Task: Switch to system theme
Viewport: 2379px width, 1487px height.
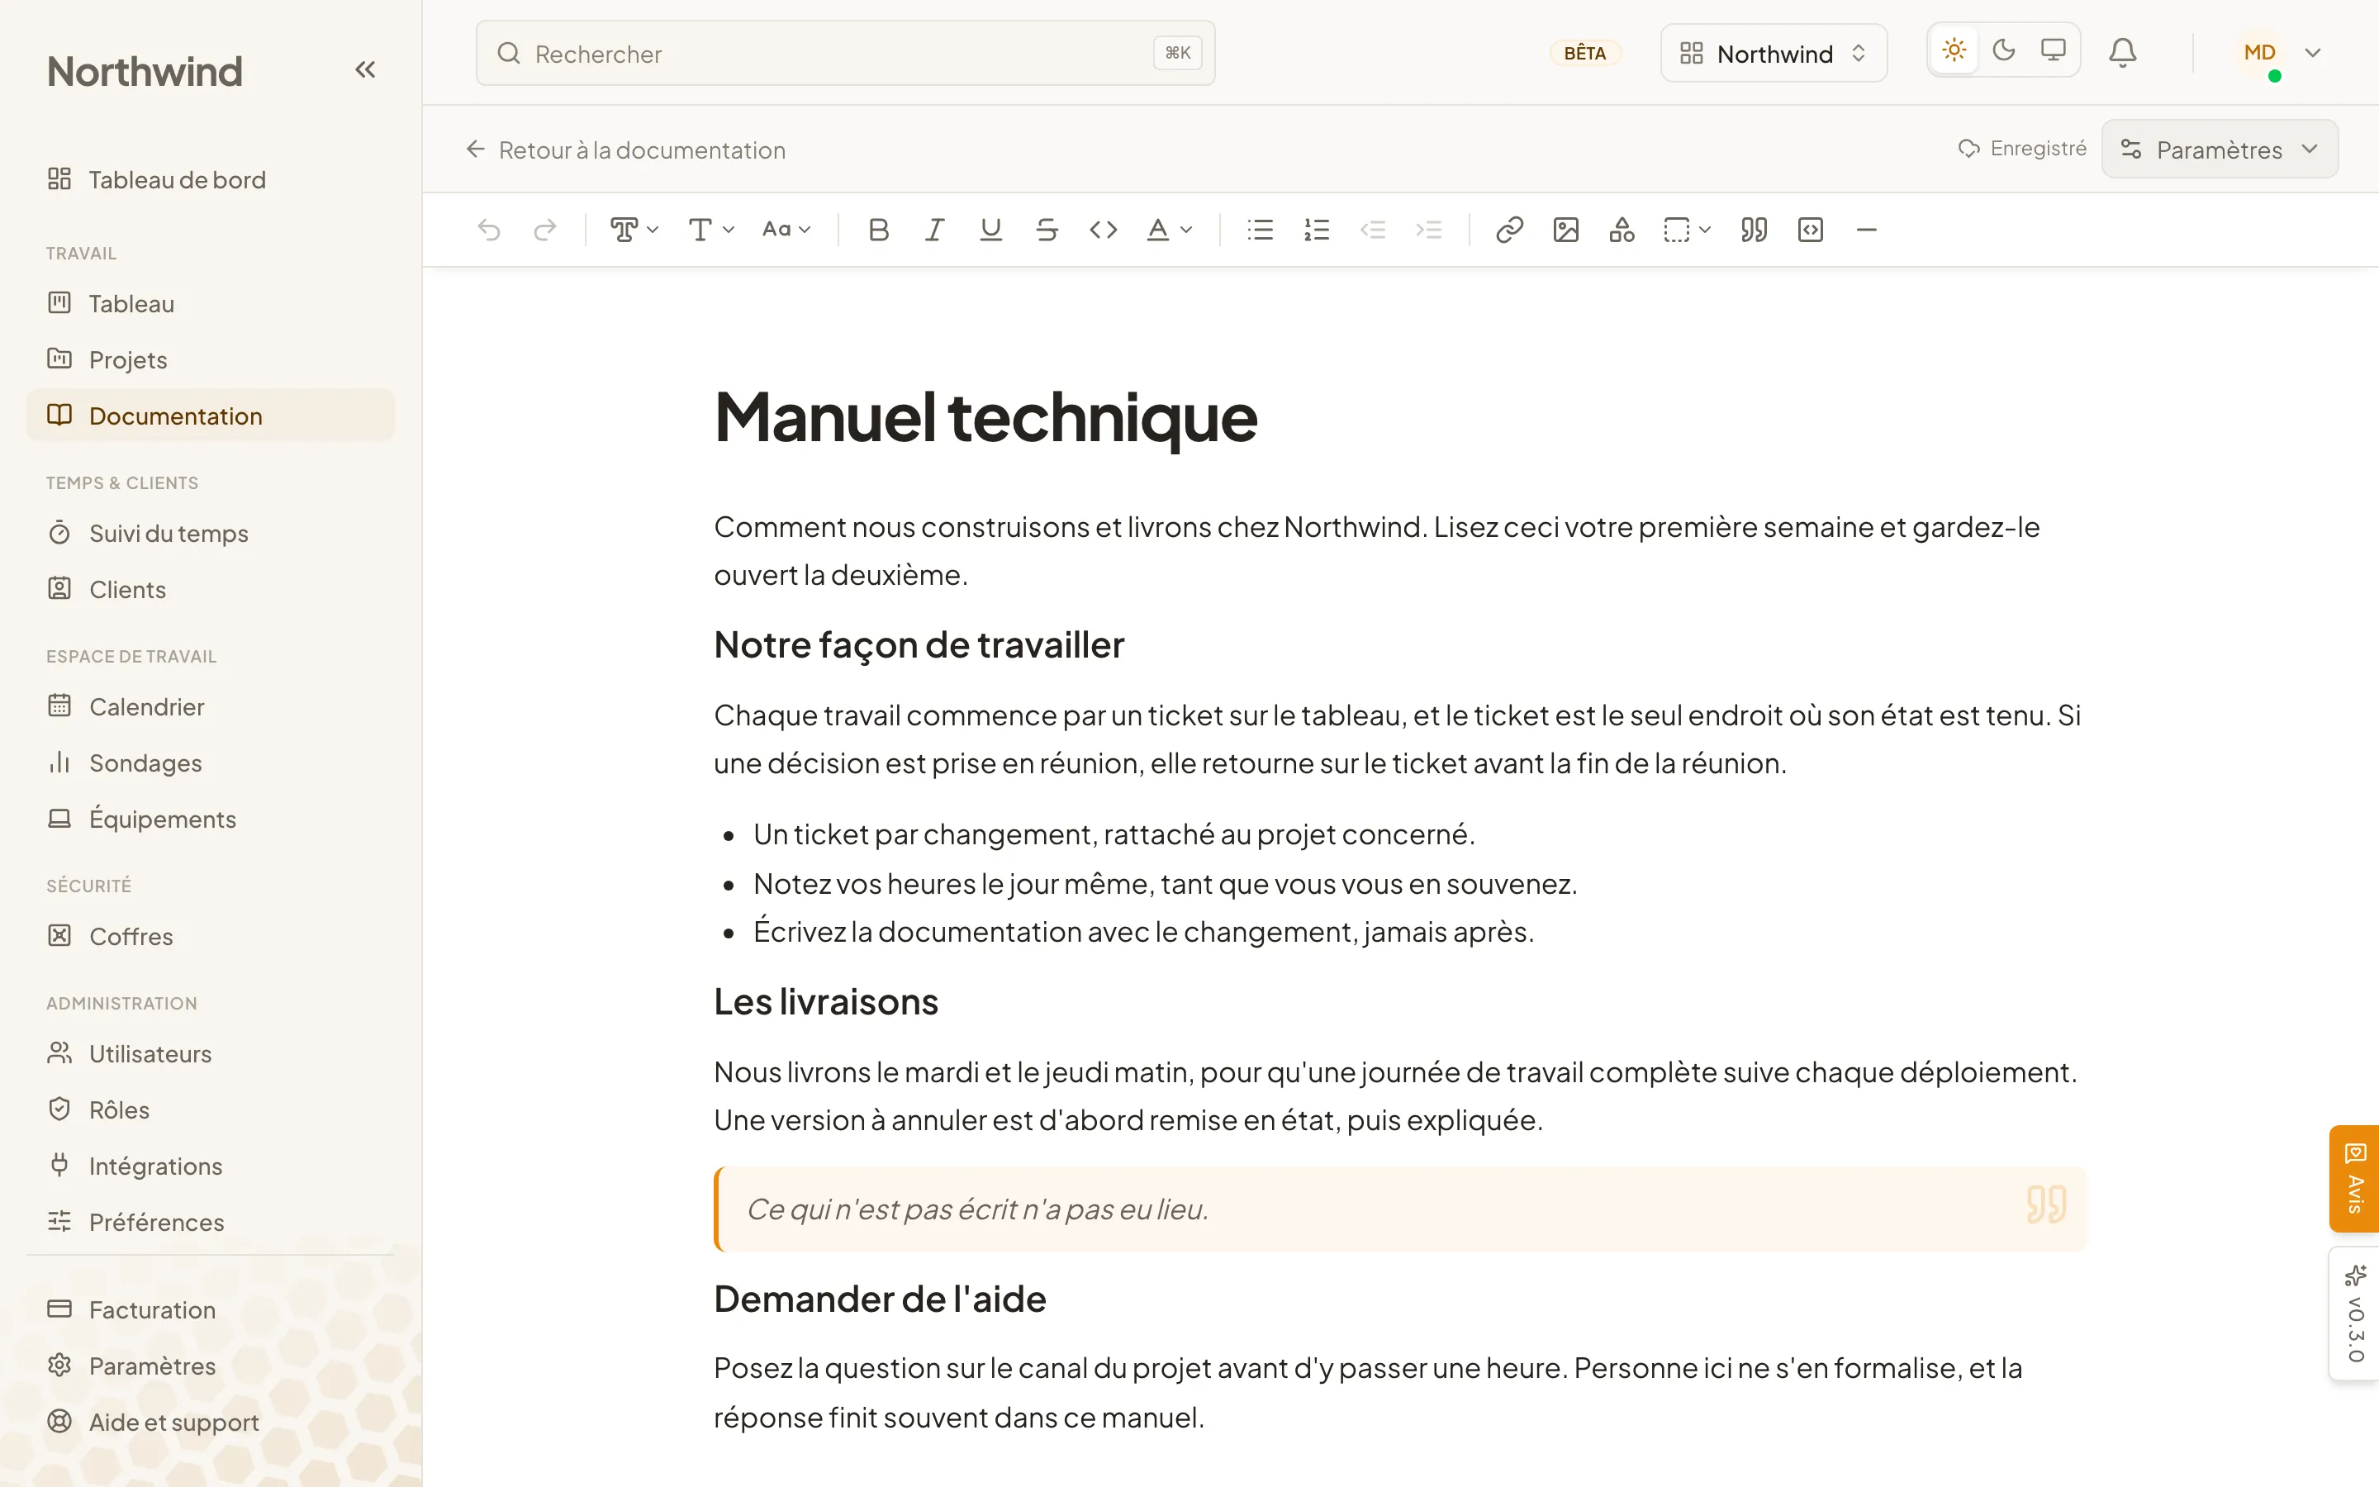Action: coord(2053,50)
